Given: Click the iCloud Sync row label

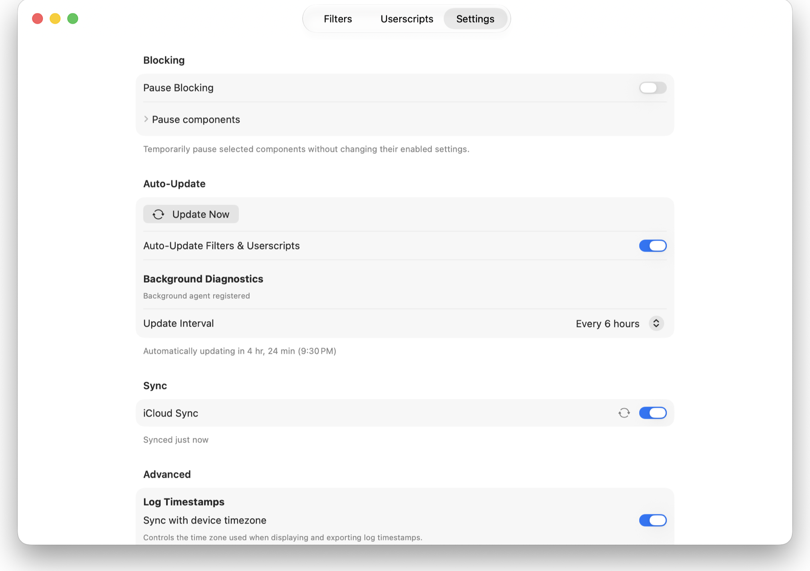Looking at the screenshot, I should click(171, 413).
